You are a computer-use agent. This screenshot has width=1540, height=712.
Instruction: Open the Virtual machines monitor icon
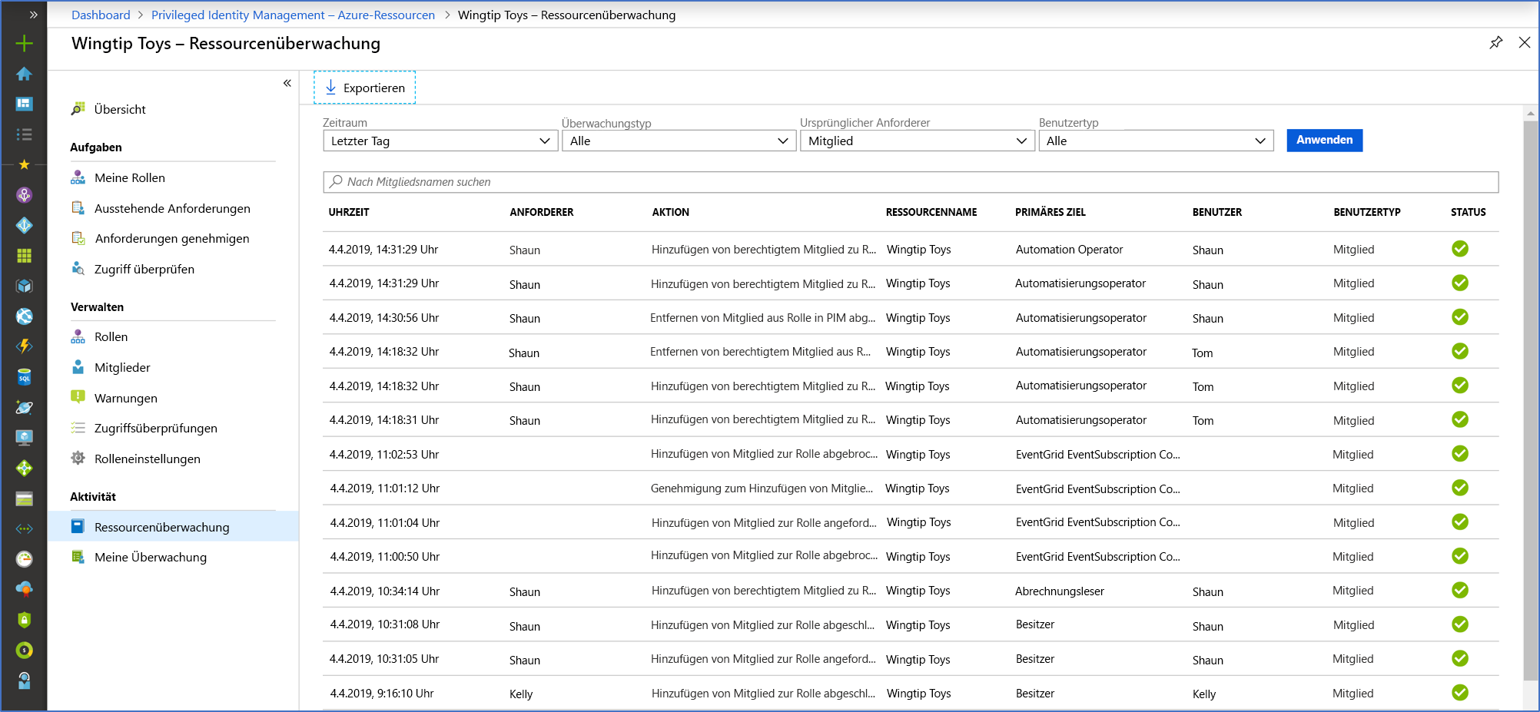click(24, 438)
